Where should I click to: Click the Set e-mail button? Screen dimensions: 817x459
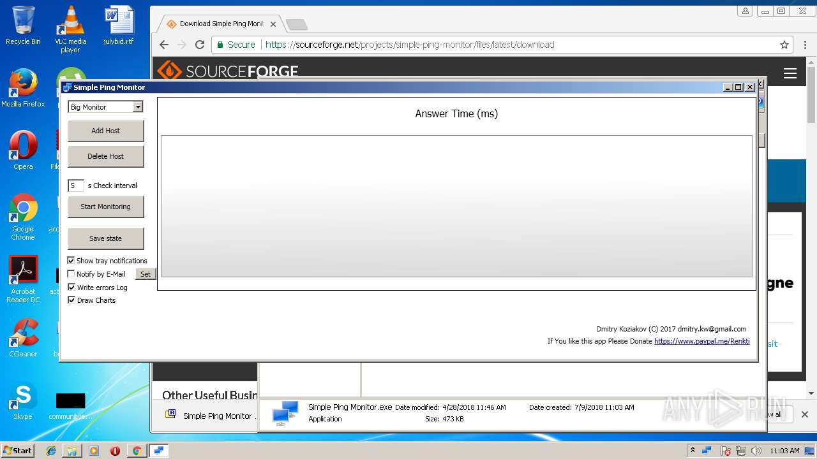[x=146, y=274]
